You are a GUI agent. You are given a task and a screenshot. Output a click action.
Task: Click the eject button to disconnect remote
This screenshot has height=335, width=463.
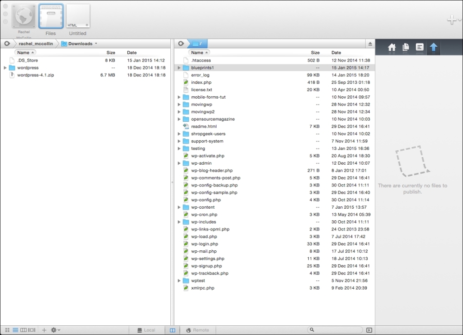tap(370, 44)
